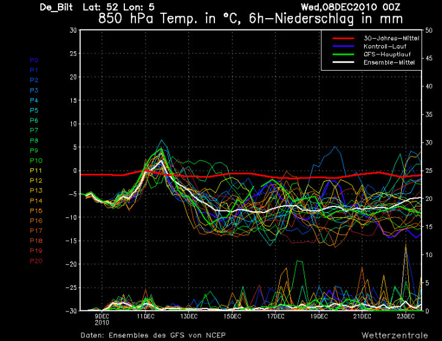Viewport: 442px width, 341px height.
Task: Select the 'GFS-Hauptlauf' legend label
Action: coord(387,54)
